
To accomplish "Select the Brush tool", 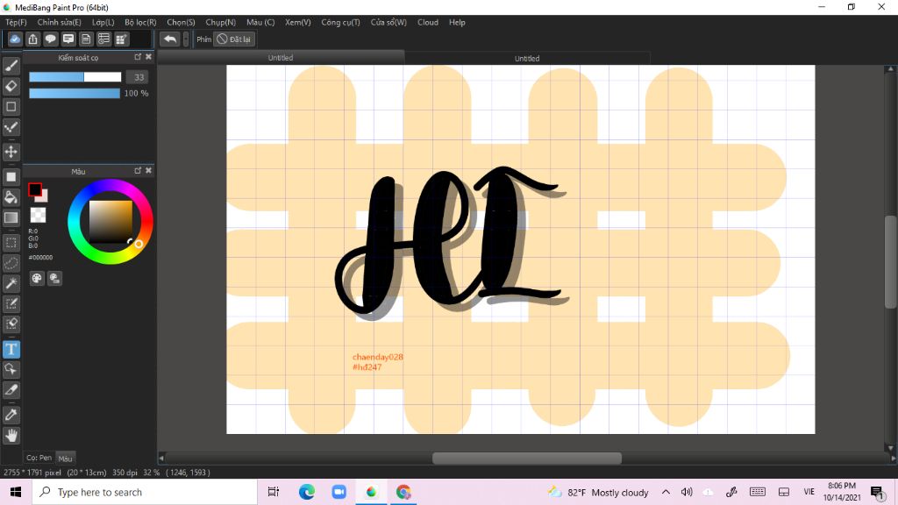I will pyautogui.click(x=11, y=67).
